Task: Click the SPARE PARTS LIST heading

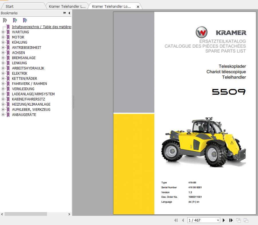Action: pyautogui.click(x=226, y=51)
